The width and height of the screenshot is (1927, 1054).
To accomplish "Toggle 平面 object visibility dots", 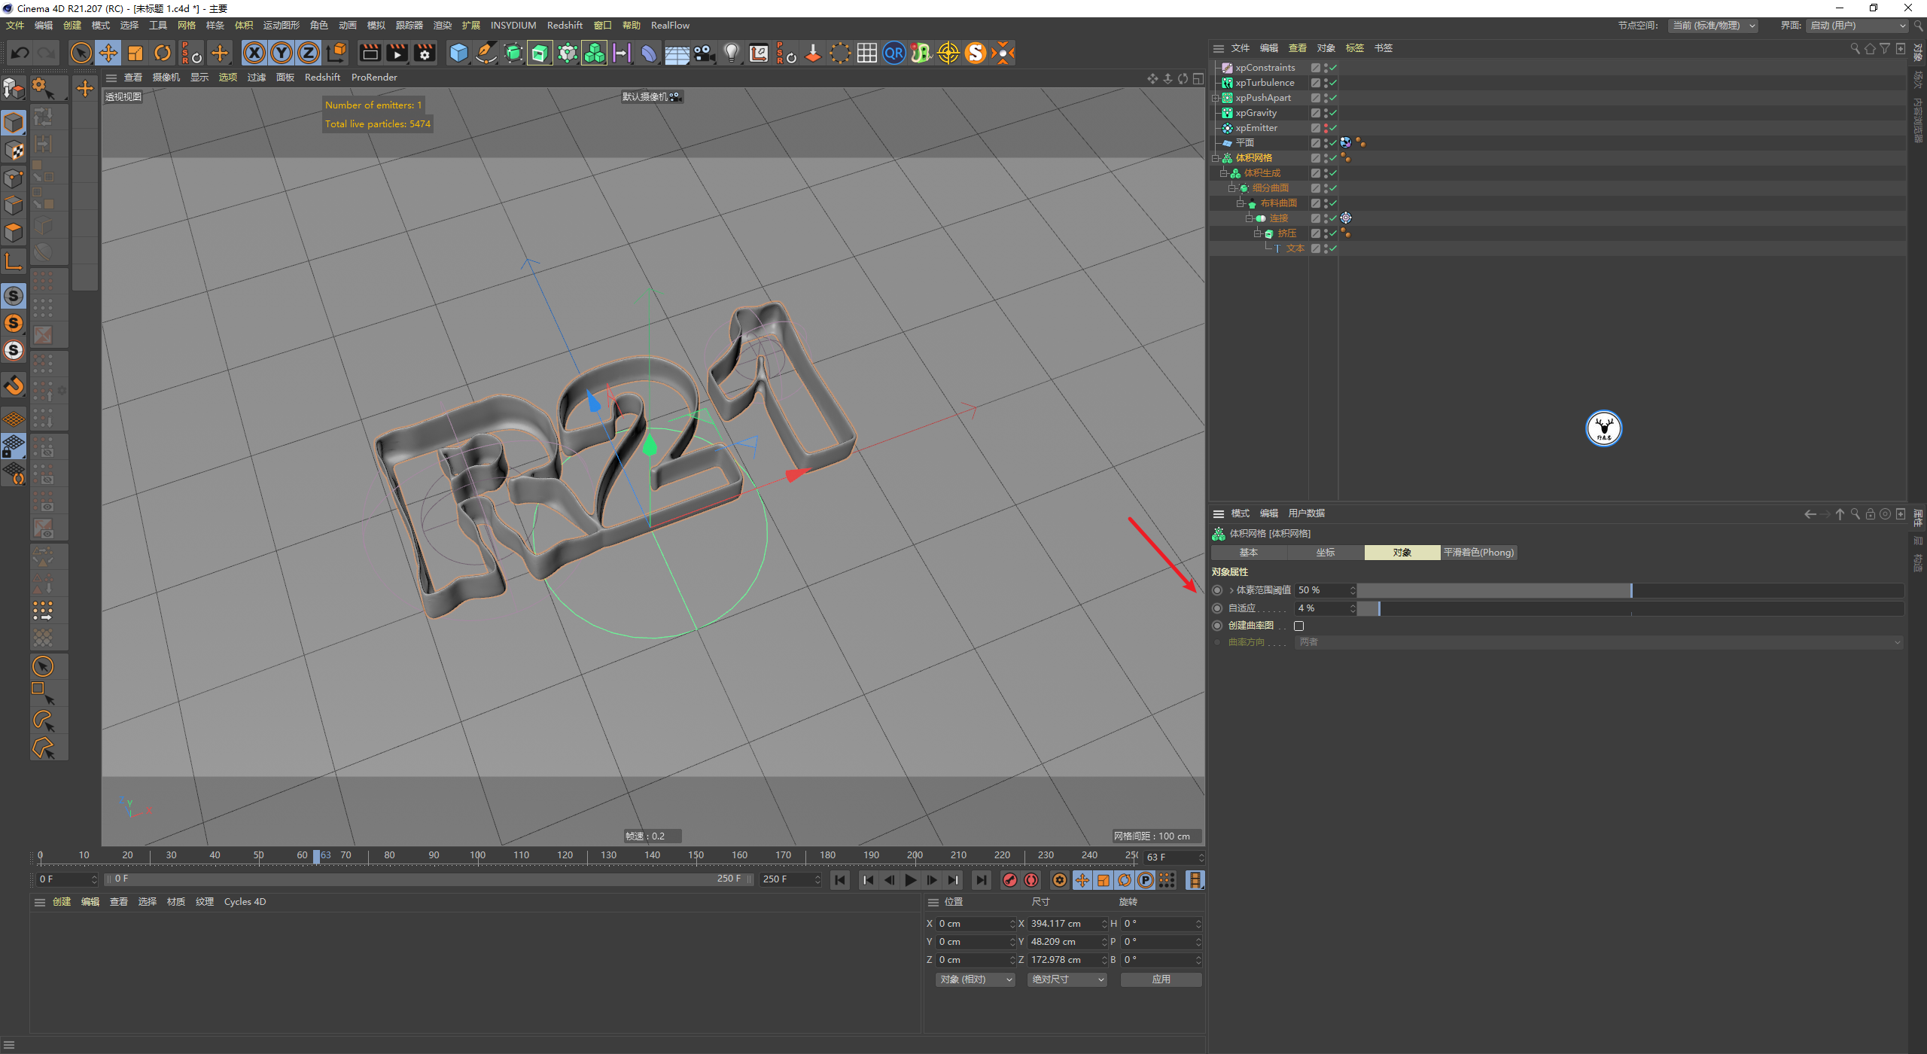I will pos(1326,143).
